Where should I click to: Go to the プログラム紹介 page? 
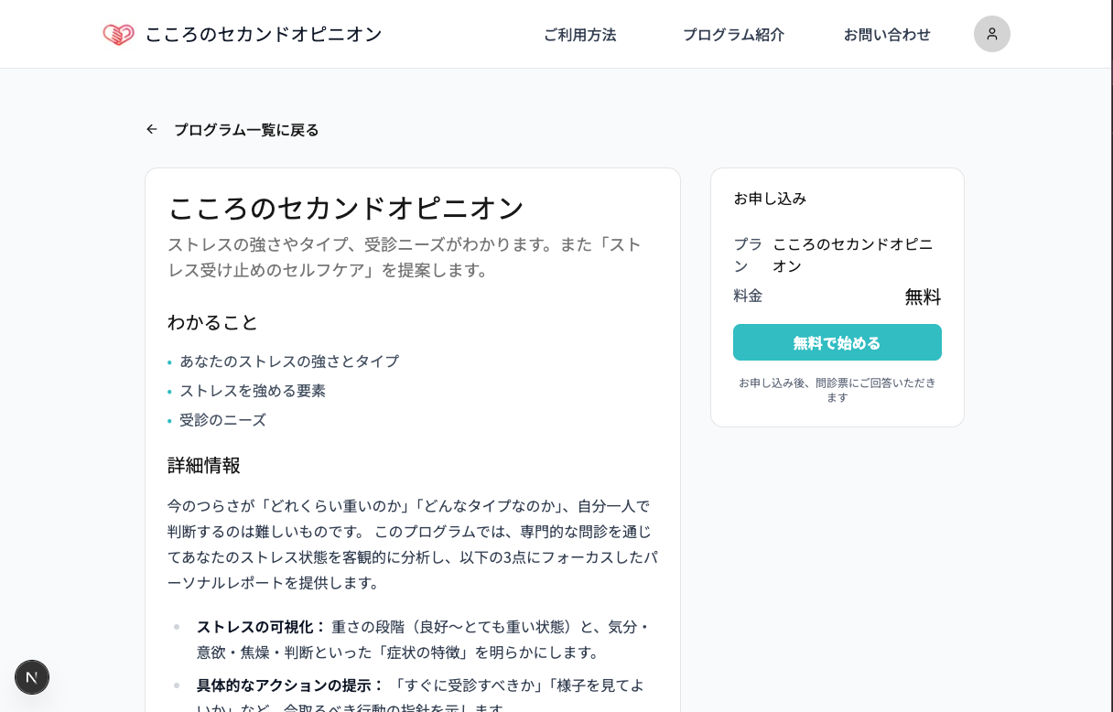pyautogui.click(x=733, y=35)
